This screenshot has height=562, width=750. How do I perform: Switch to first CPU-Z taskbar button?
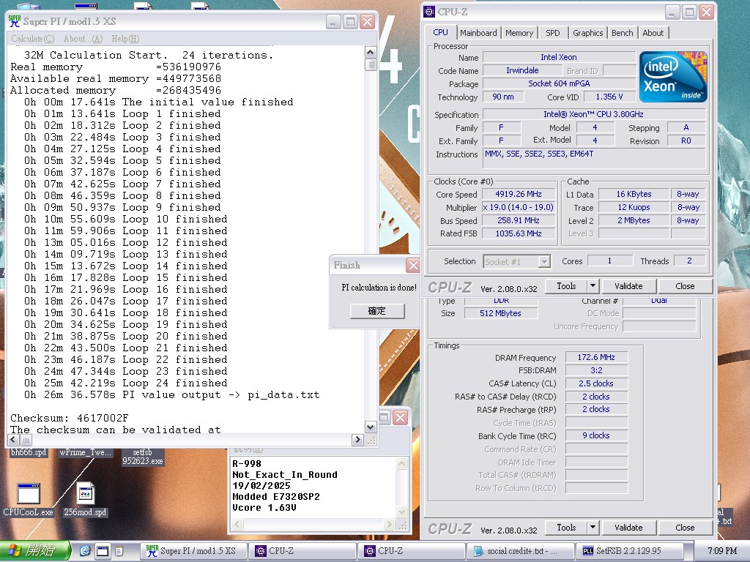click(302, 551)
